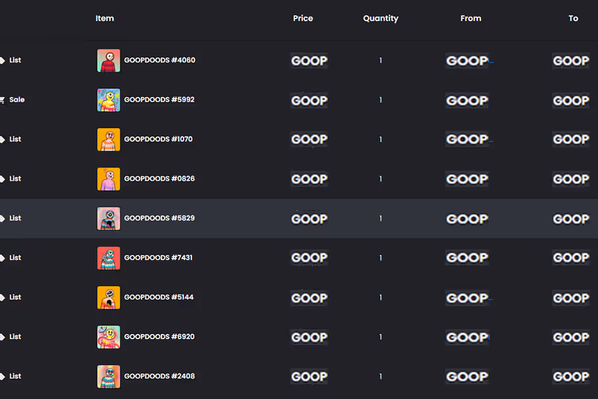Select the GOOPDOODS #2408 thumbnail
This screenshot has height=399, width=598.
[x=108, y=376]
